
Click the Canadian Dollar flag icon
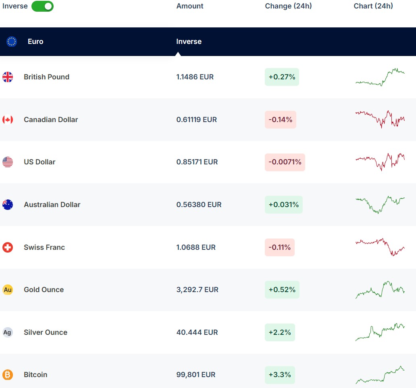click(x=8, y=120)
